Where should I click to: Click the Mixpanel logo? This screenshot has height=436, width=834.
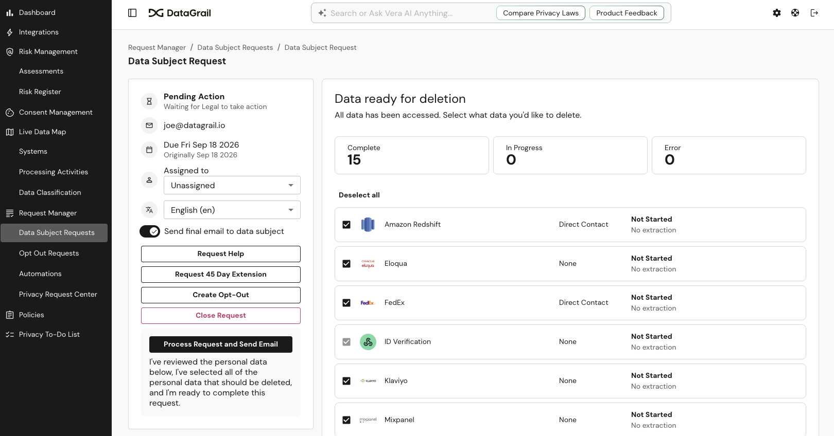[368, 420]
